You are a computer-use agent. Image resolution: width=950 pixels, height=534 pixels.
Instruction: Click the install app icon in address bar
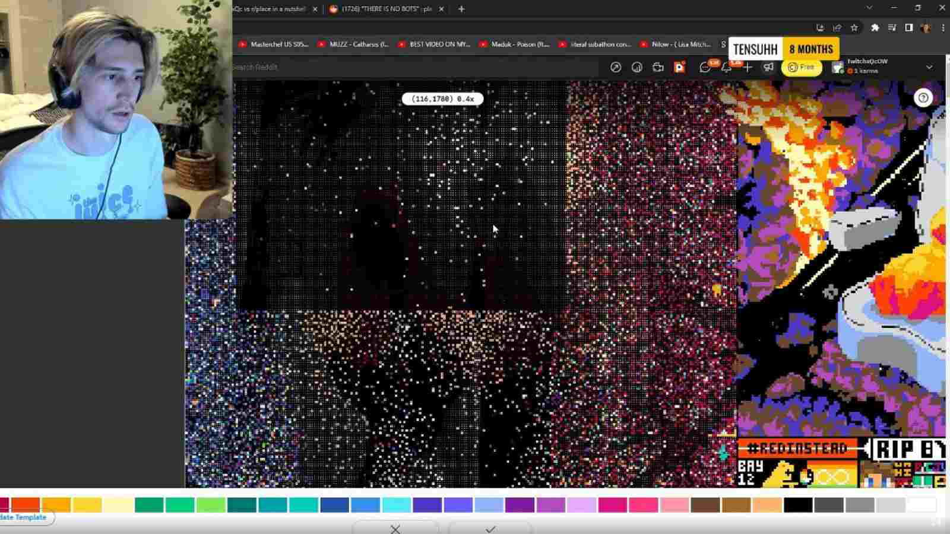[x=820, y=27]
